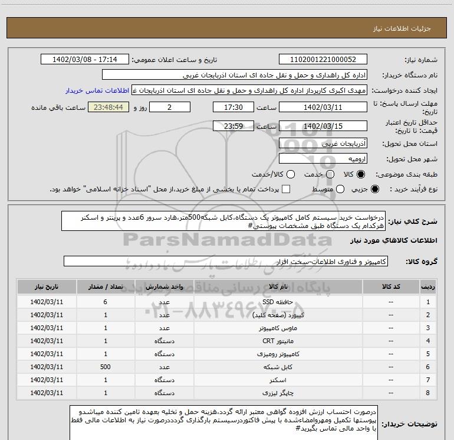454x440 pixels.
Task: Click the goods group field سخت افزار
Action: [x=226, y=261]
